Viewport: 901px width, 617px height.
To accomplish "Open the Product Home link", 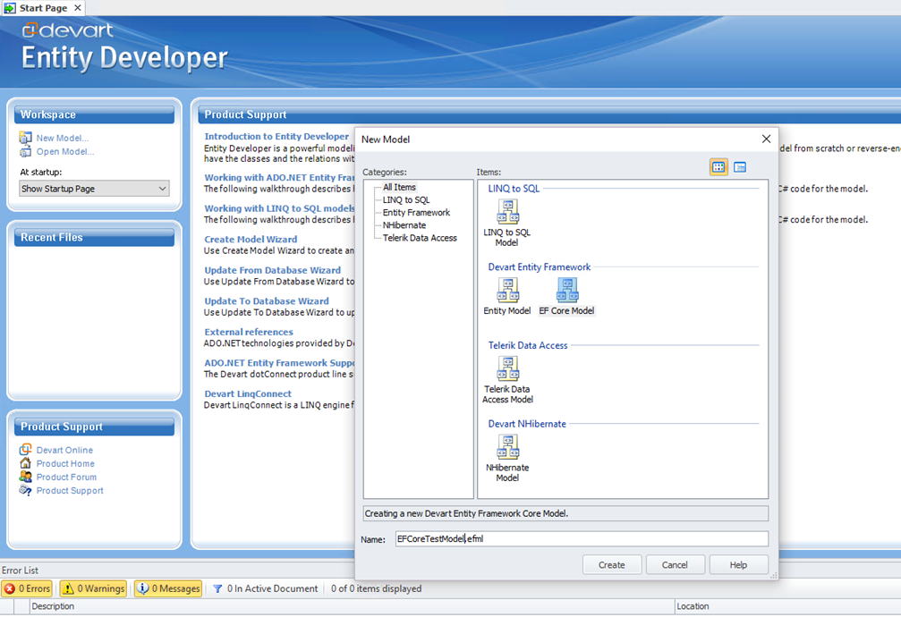I will (65, 463).
